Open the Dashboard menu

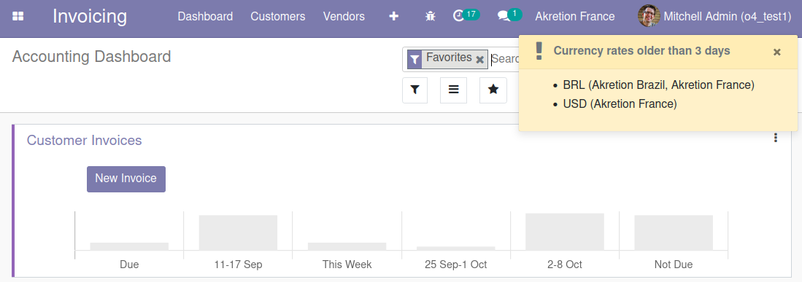click(x=205, y=16)
